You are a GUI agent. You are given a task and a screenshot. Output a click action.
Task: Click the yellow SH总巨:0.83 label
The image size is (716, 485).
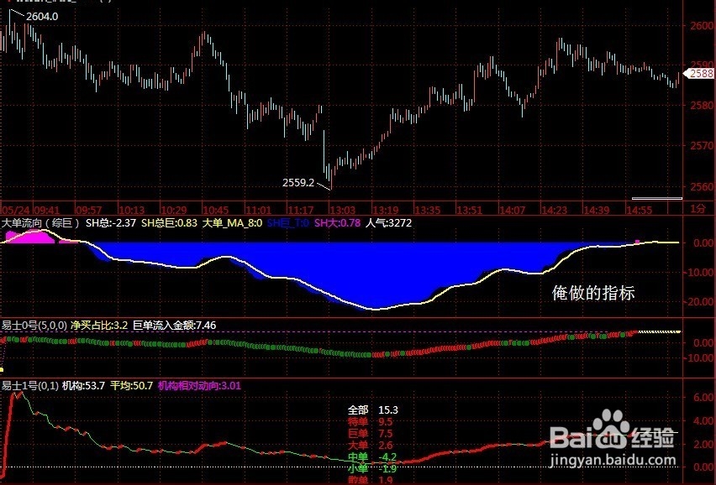click(x=169, y=223)
